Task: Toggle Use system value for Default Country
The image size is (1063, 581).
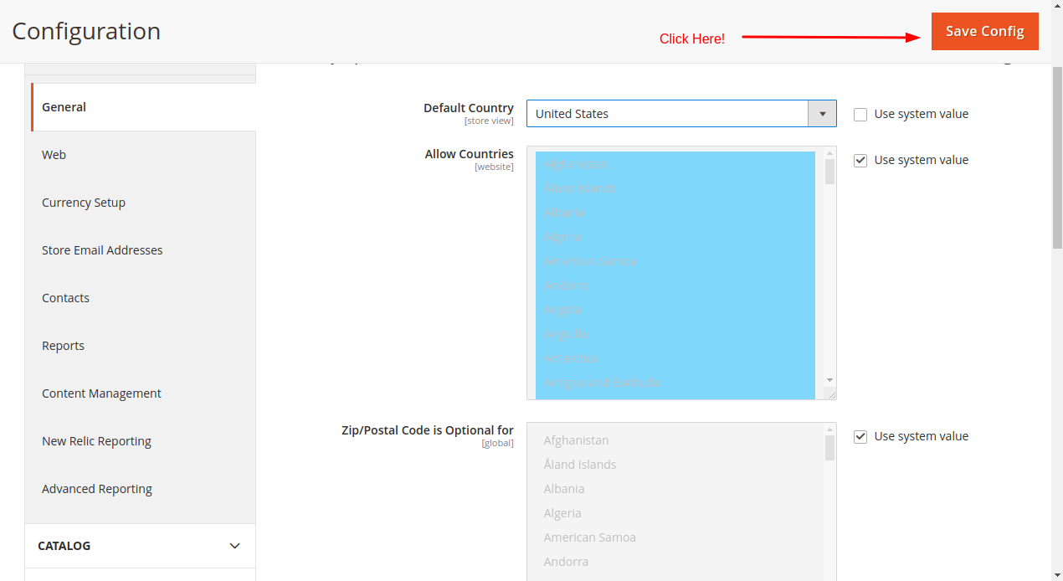Action: [860, 115]
